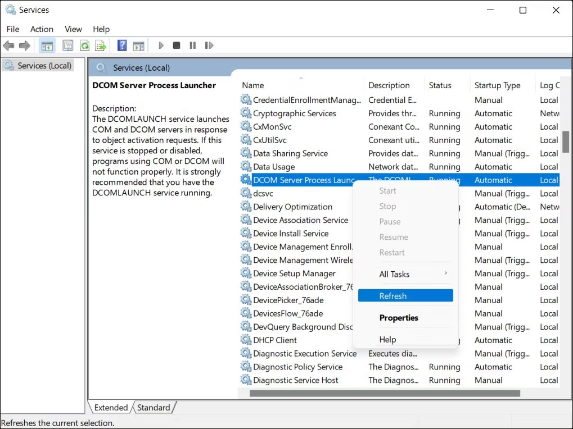Select the CxUtilSvc service name
The width and height of the screenshot is (573, 429).
pyautogui.click(x=270, y=140)
